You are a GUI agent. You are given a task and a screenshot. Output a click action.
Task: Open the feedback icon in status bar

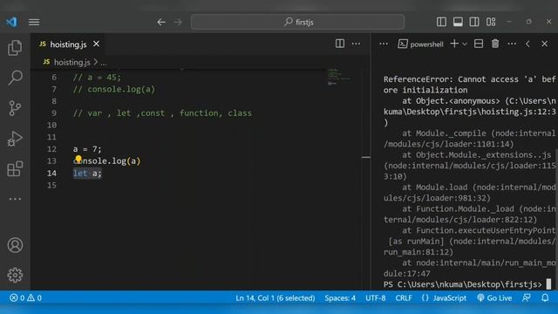click(527, 298)
